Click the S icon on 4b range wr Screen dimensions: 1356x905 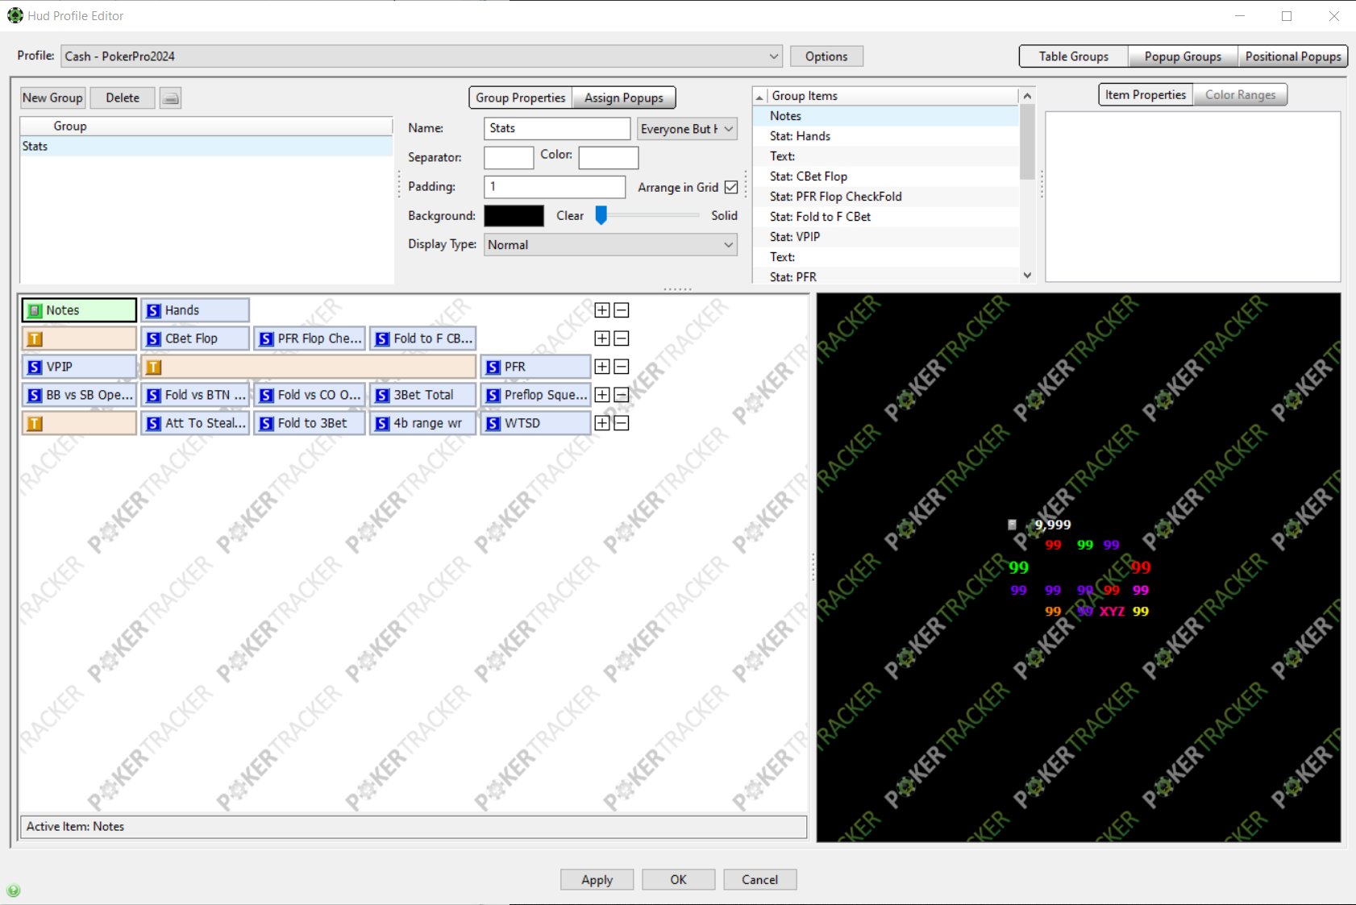(x=382, y=423)
